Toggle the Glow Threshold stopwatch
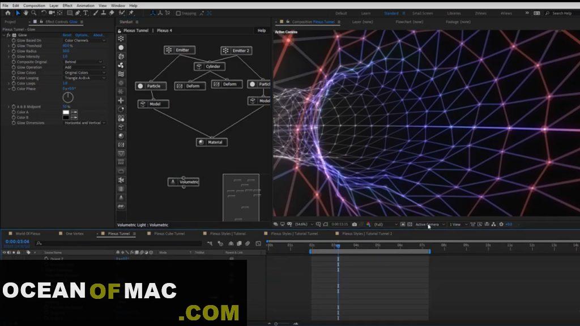 (14, 46)
